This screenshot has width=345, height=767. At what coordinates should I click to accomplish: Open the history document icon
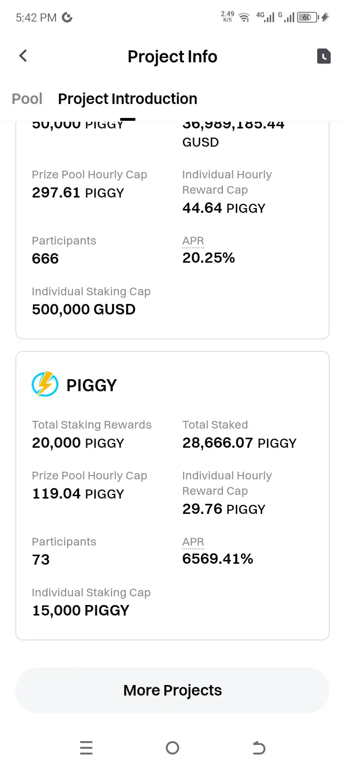pos(324,56)
